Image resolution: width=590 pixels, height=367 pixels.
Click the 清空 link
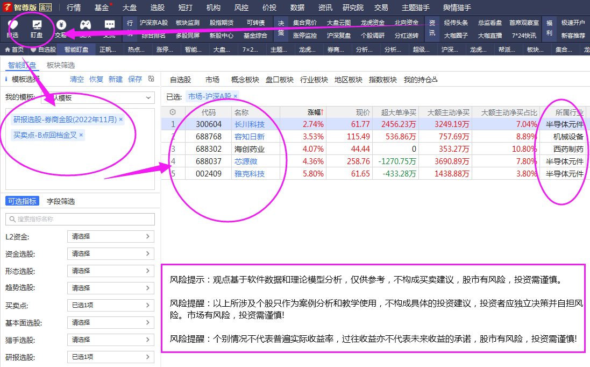tap(77, 79)
